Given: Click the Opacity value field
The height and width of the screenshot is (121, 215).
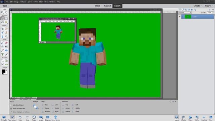Looking at the screenshot, I should coord(209,13).
